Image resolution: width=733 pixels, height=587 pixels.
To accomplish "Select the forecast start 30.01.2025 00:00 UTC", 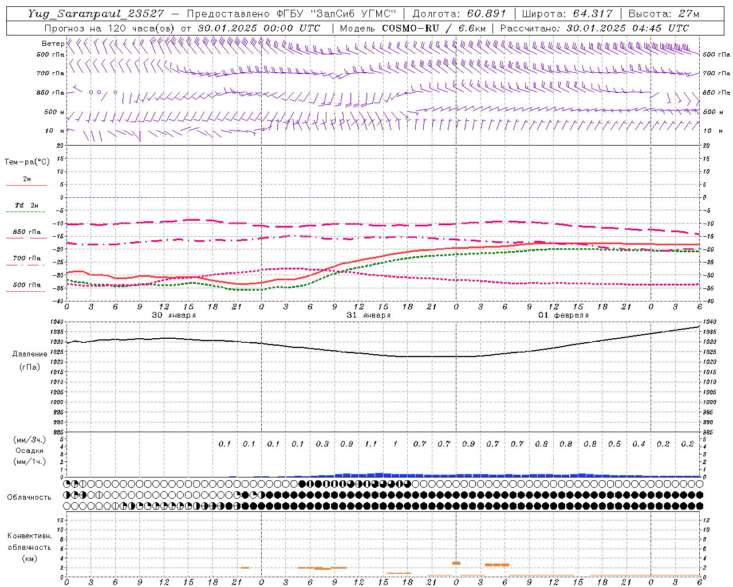I will pyautogui.click(x=259, y=28).
